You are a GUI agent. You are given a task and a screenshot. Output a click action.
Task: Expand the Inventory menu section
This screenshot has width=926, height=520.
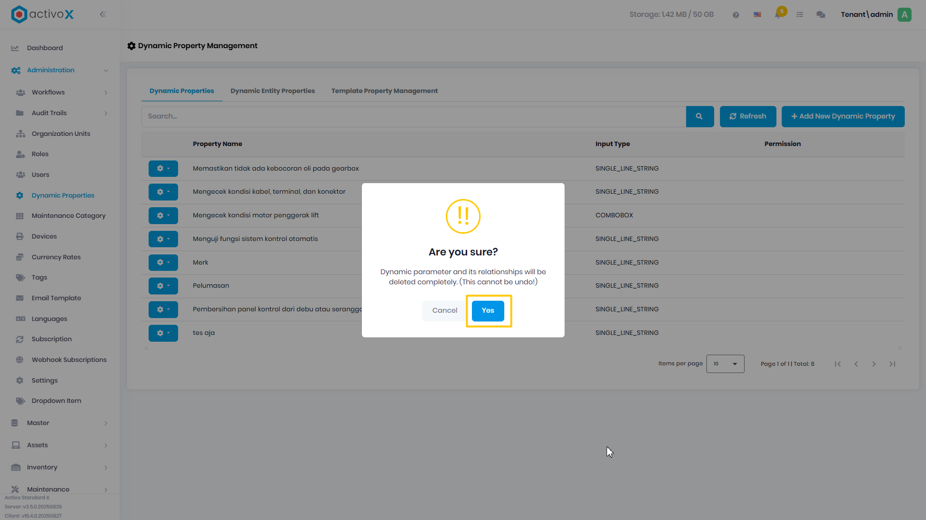[x=60, y=467]
